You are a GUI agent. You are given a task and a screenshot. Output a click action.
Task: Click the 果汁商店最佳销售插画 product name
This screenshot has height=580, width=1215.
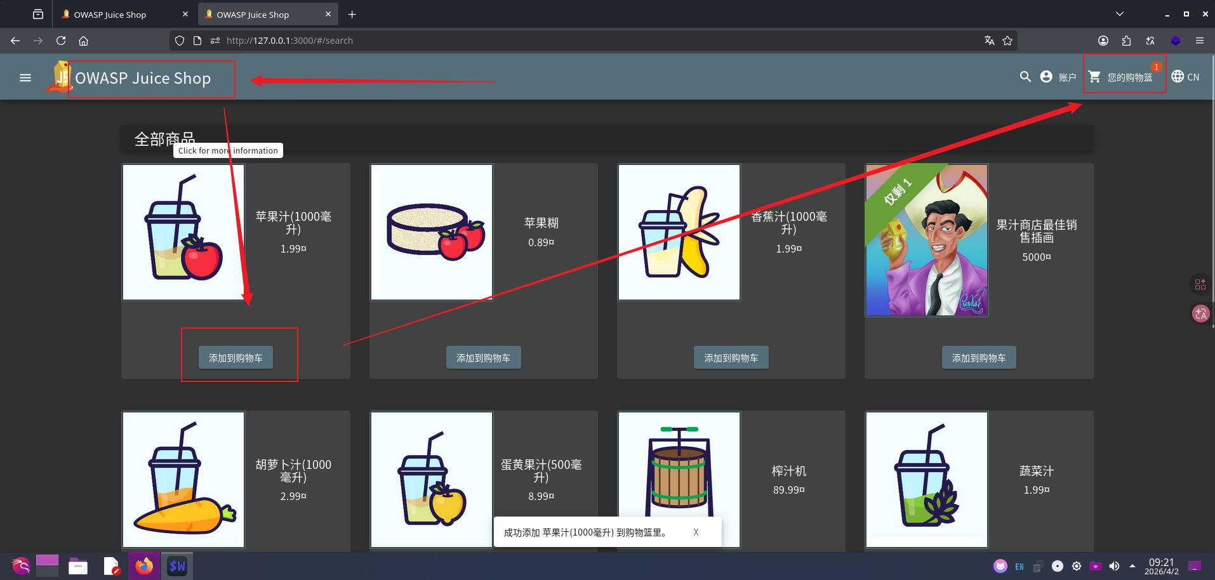tap(1037, 231)
